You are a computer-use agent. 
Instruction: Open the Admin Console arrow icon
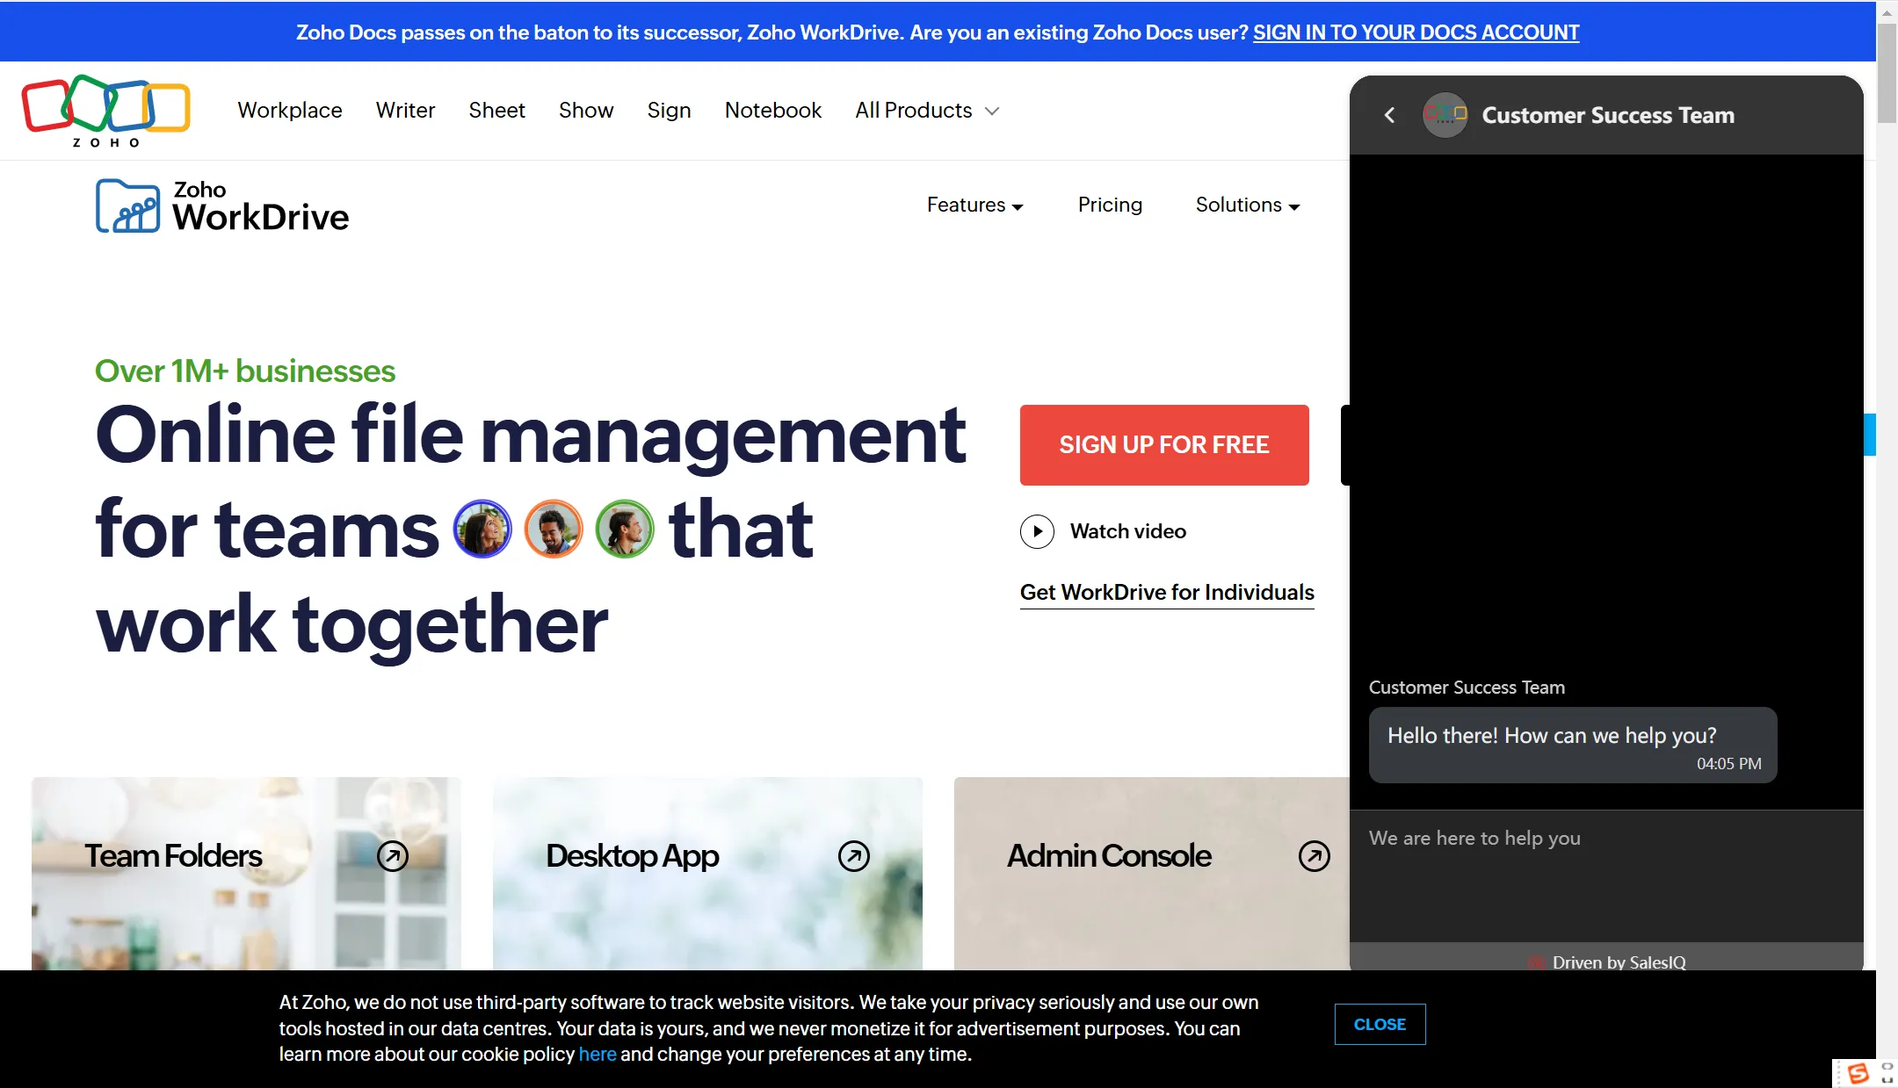tap(1314, 855)
